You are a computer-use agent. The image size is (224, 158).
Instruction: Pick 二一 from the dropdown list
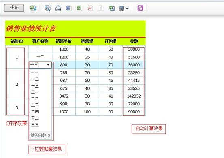pos(35,92)
